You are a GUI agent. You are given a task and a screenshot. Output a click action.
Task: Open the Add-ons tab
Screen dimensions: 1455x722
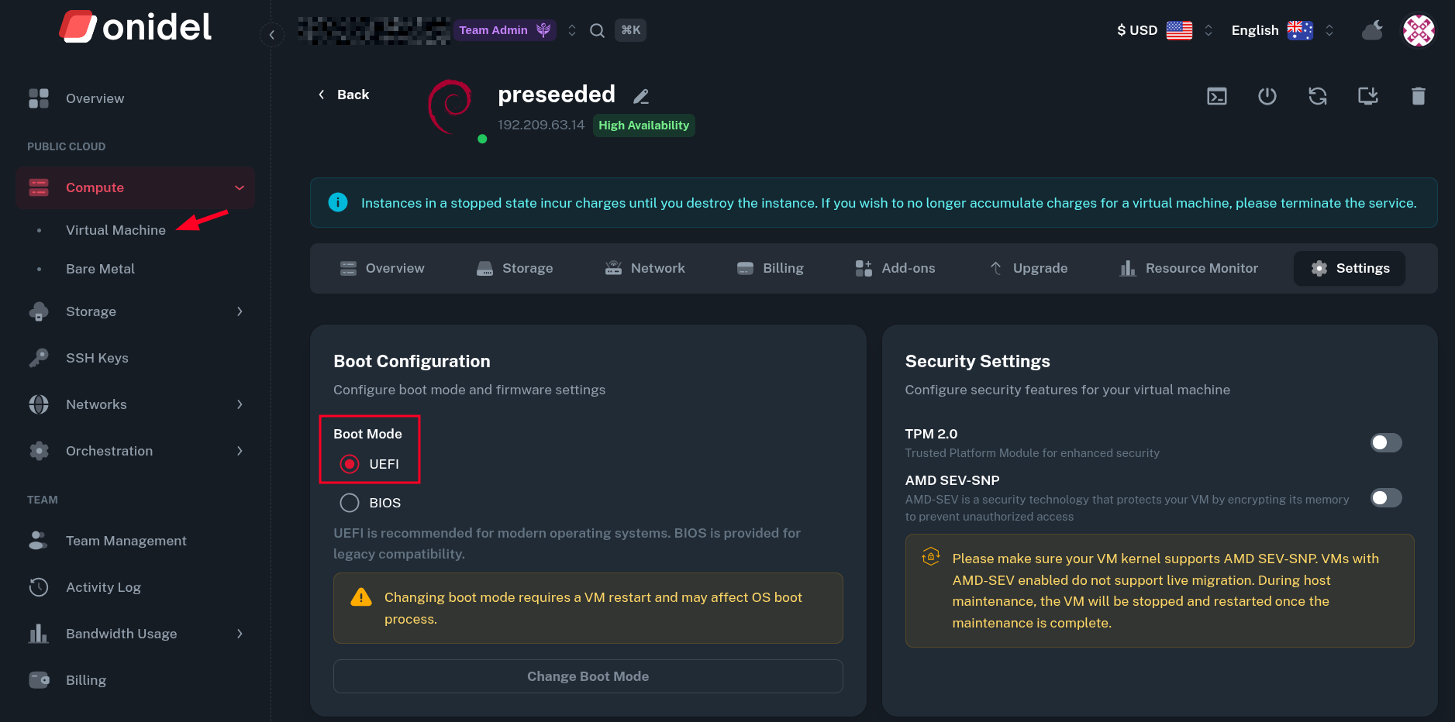895,268
